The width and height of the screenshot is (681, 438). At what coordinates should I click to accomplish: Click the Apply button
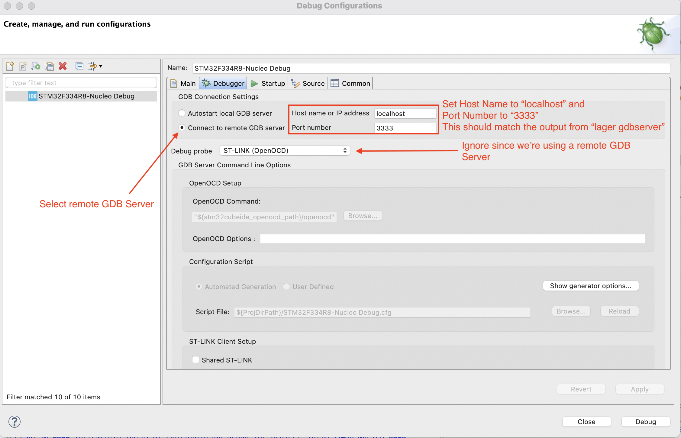tap(640, 389)
